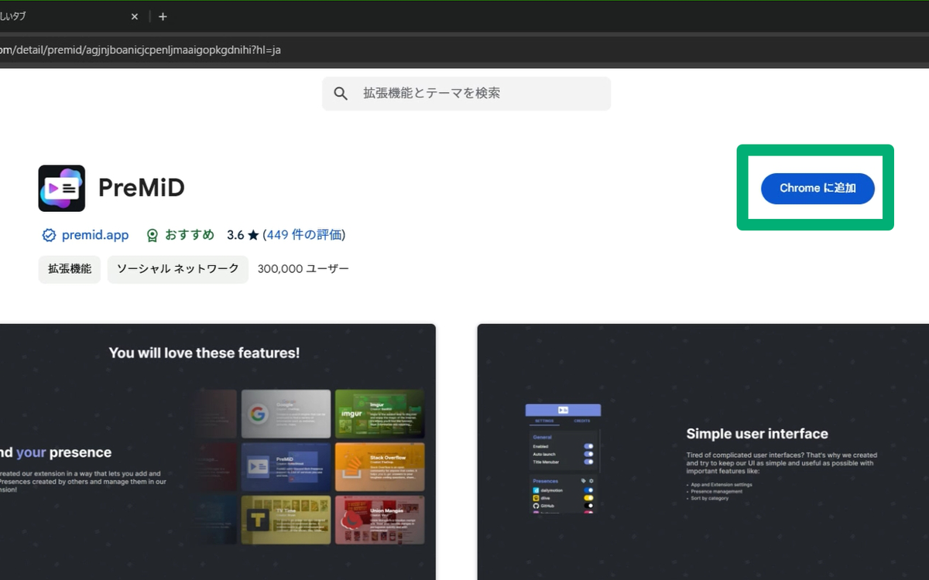The height and width of the screenshot is (580, 929).
Task: Click the Auto launch toggle in screenshot
Action: [589, 454]
